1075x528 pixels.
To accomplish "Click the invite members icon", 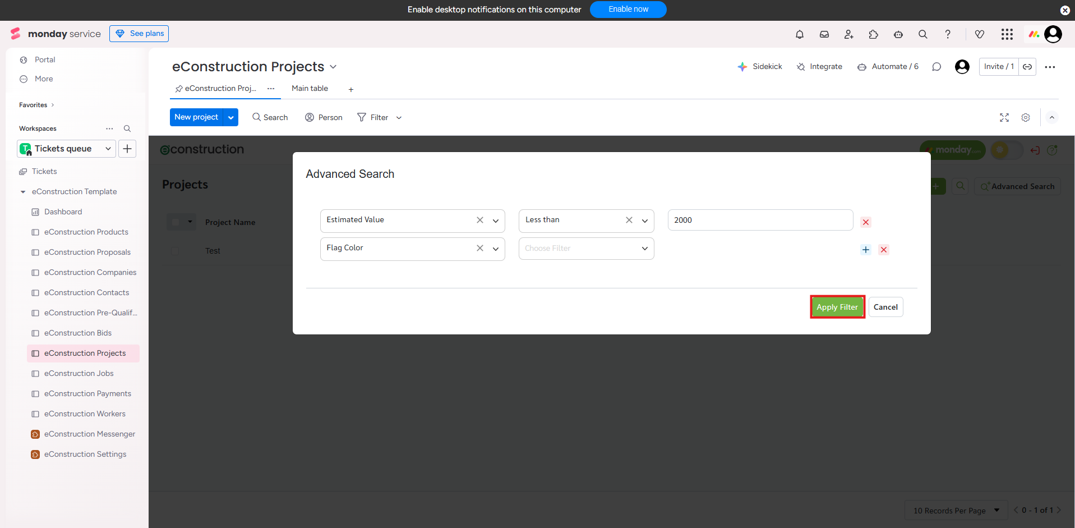I will point(848,34).
